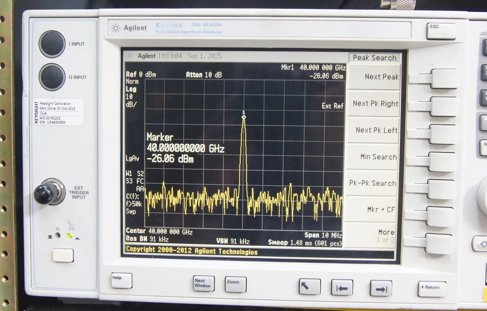Click the Log scale annotation
Screen dimensions: 487x311
pos(131,89)
